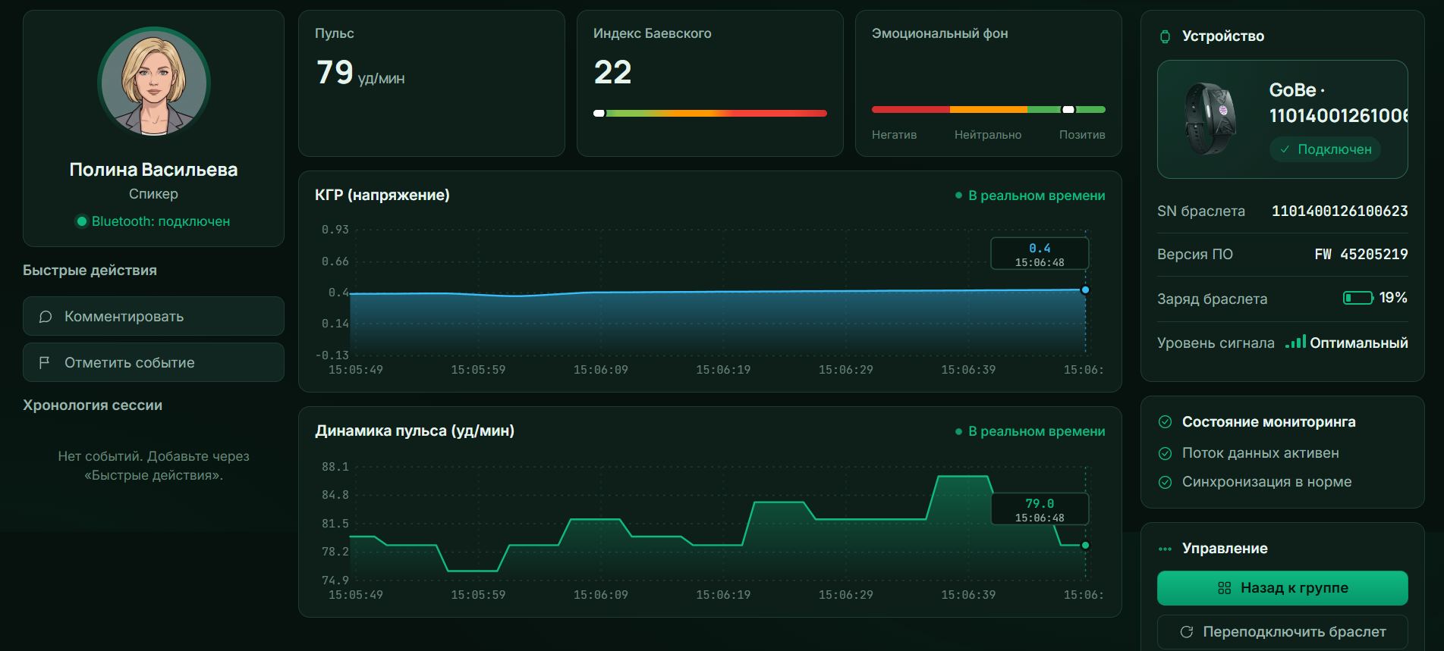Click the watch icon next to Устройство
The image size is (1444, 651).
[x=1166, y=36]
